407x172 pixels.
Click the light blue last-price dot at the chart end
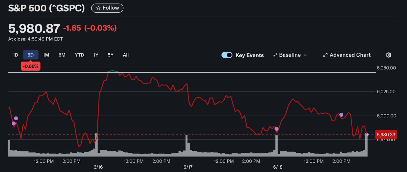[367, 134]
